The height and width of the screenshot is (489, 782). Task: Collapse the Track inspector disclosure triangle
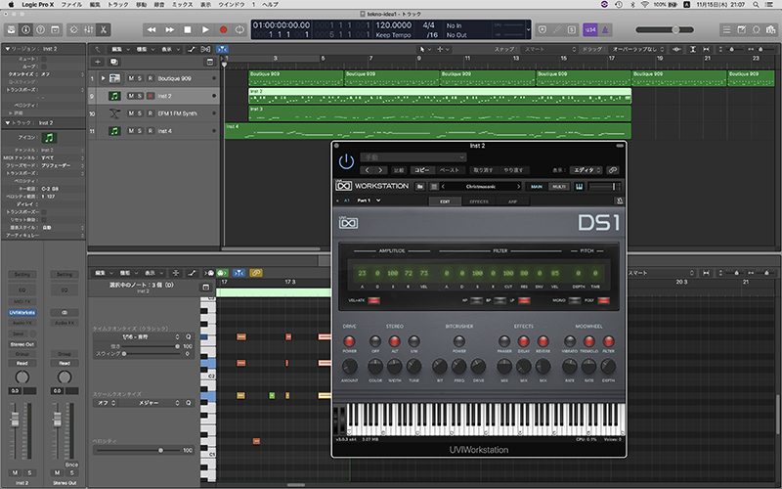tap(8, 123)
